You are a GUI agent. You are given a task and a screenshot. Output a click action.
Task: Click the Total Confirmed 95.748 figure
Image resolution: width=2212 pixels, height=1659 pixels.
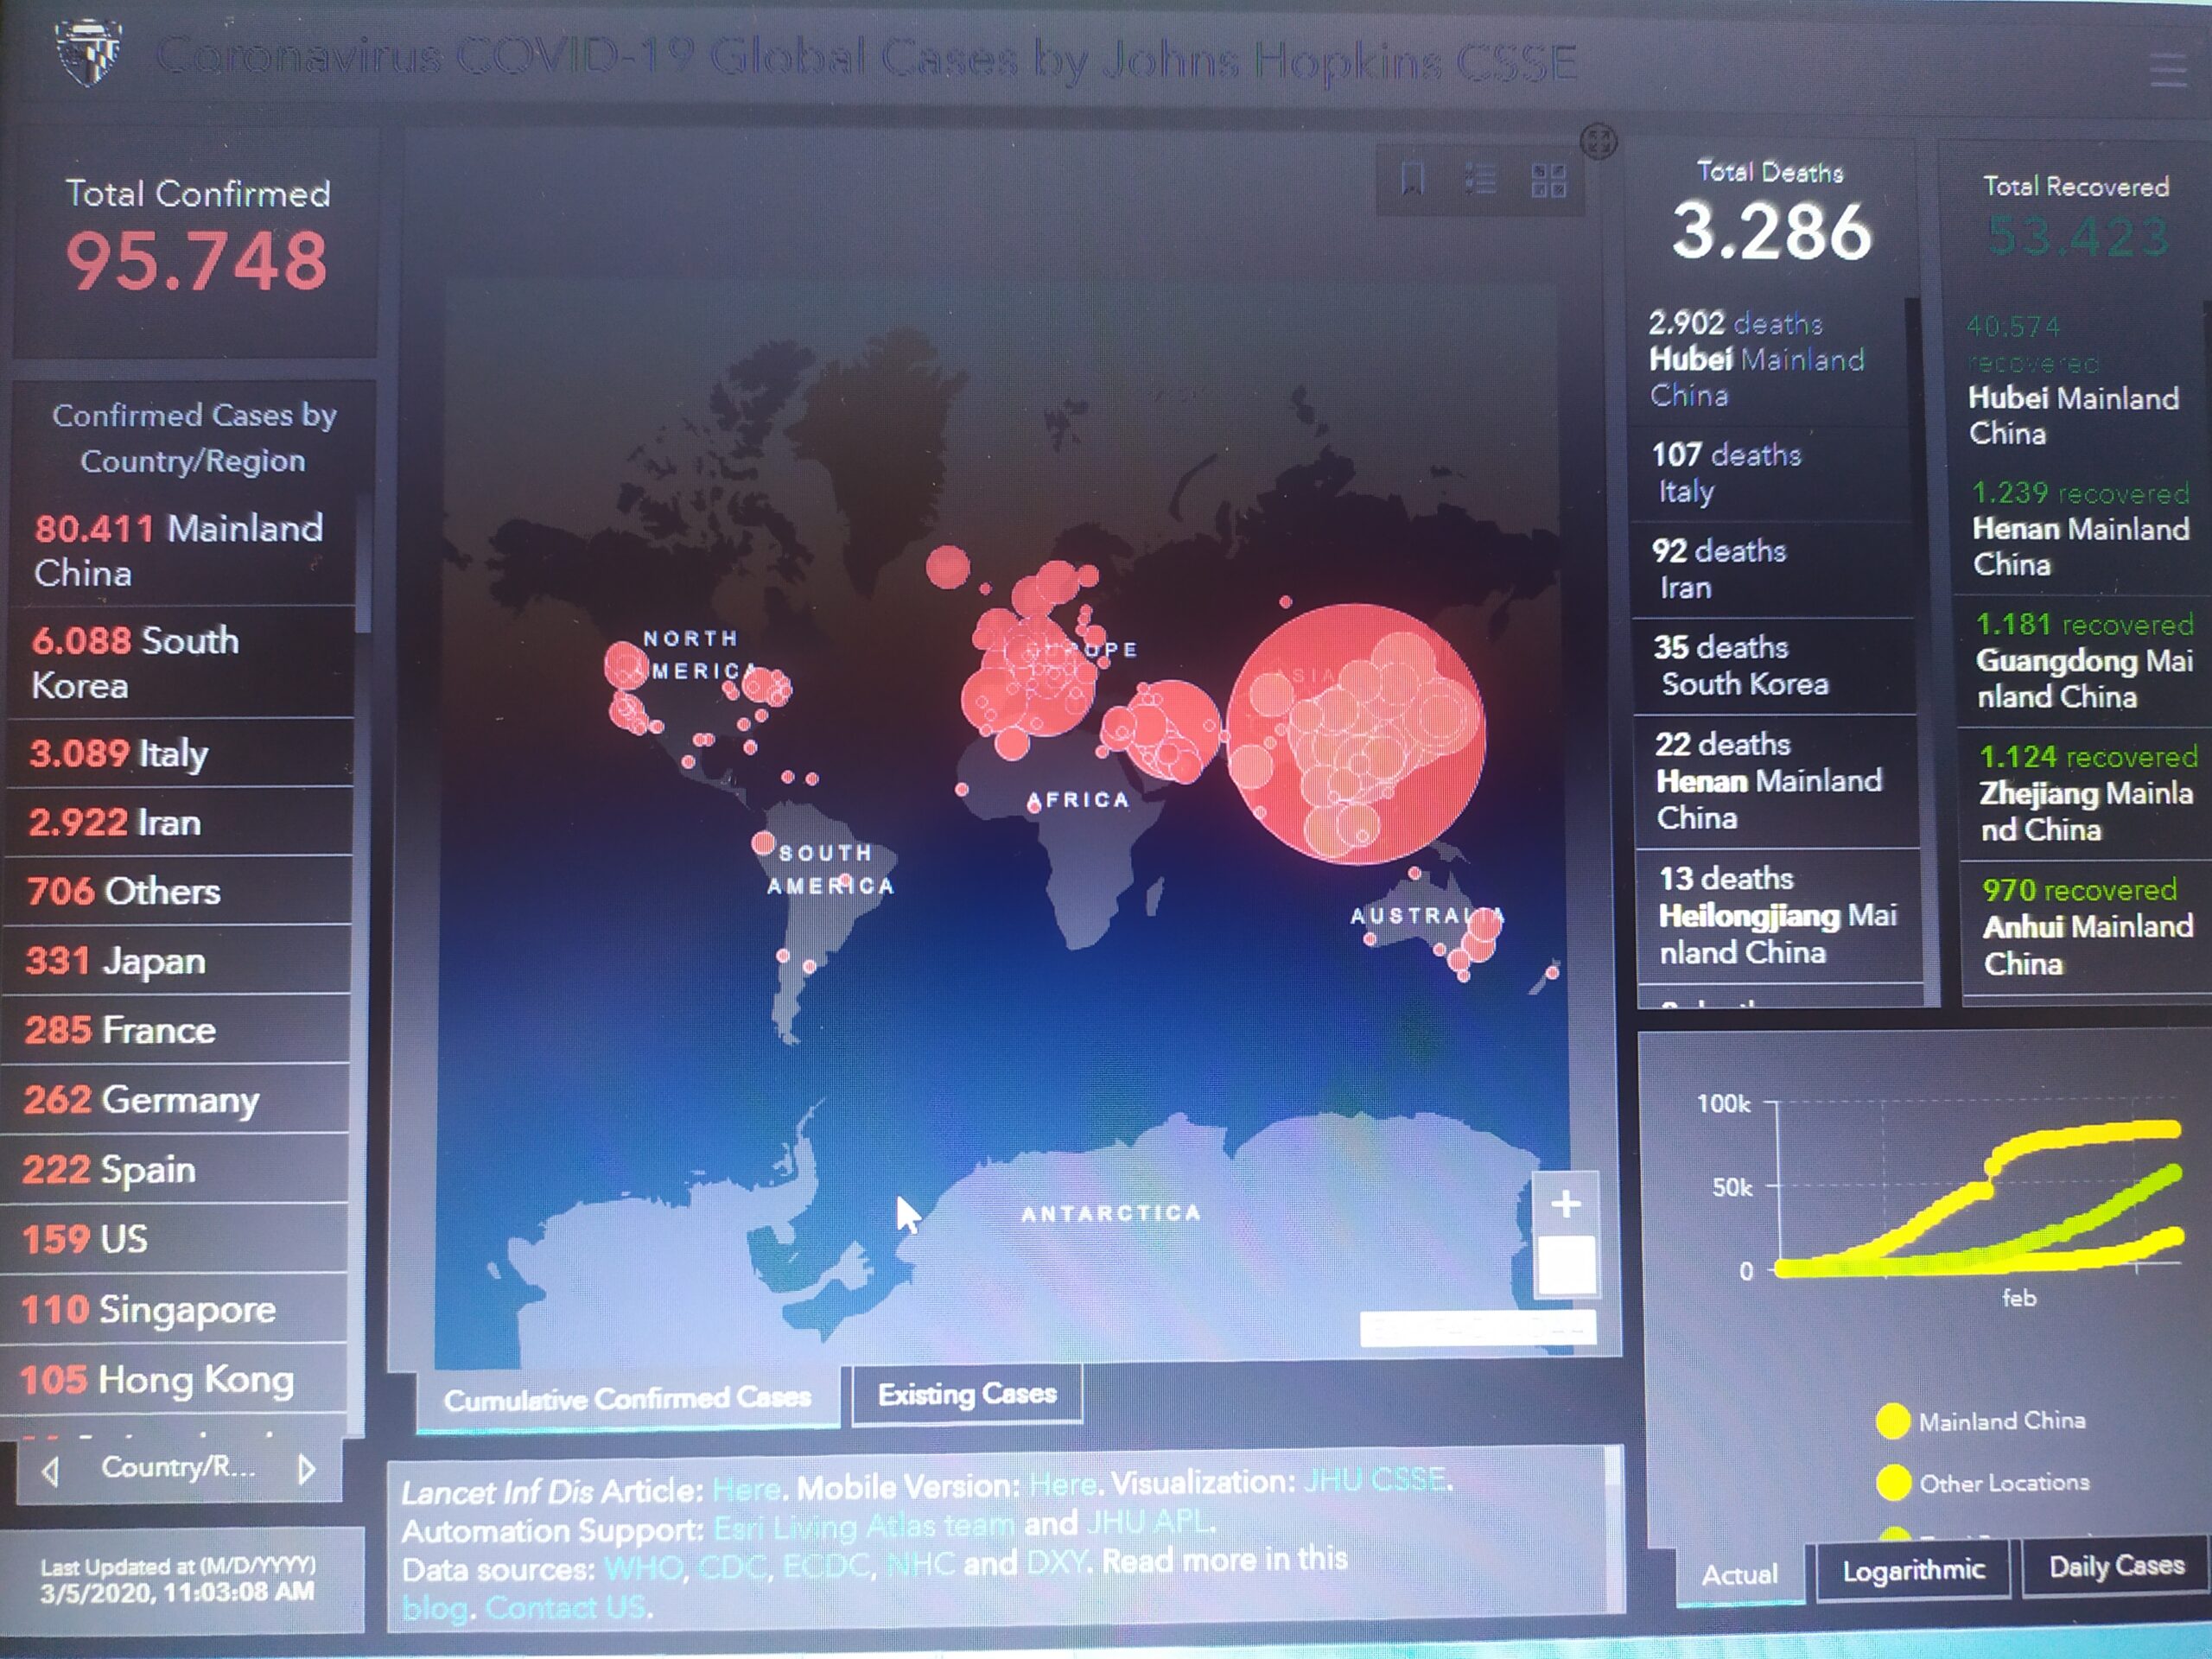pyautogui.click(x=197, y=261)
